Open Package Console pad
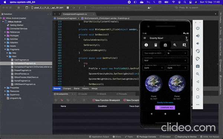 pyautogui.click(x=146, y=137)
